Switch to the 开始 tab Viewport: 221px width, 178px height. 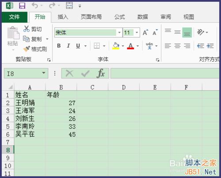[x=40, y=17]
